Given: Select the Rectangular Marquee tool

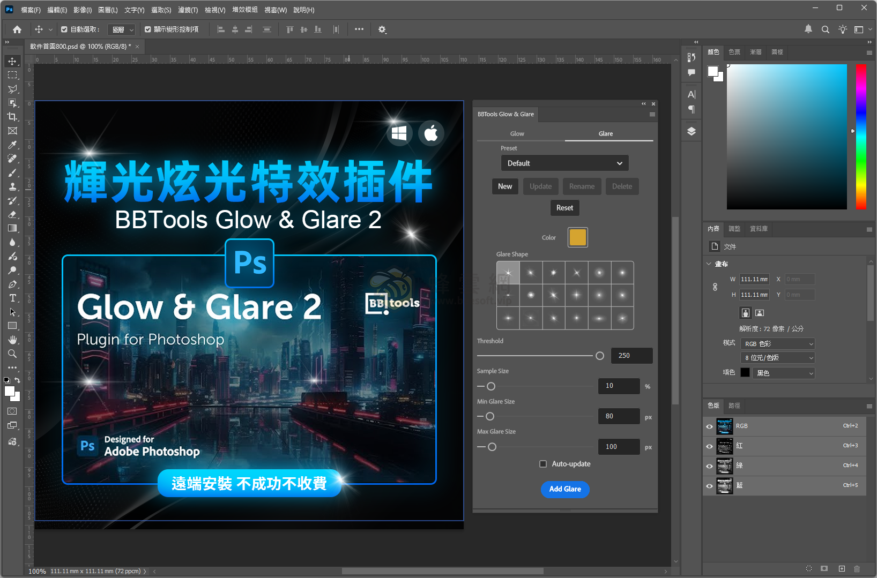Looking at the screenshot, I should click(x=12, y=75).
